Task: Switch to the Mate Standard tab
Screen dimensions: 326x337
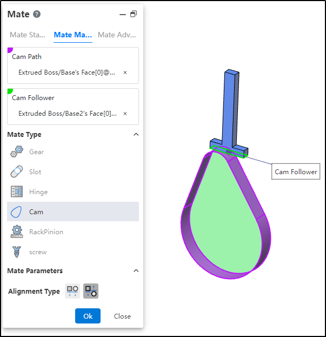Action: (28, 35)
